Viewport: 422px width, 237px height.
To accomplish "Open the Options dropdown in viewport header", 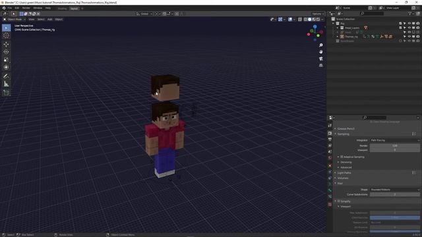I will point(318,14).
